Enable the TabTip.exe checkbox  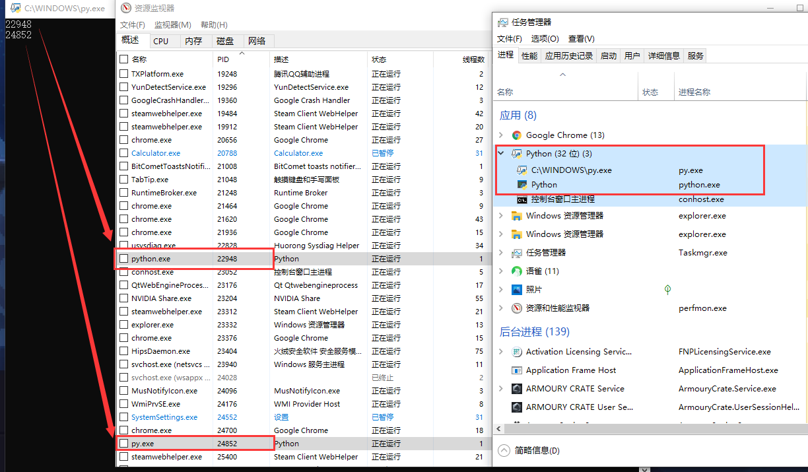123,180
